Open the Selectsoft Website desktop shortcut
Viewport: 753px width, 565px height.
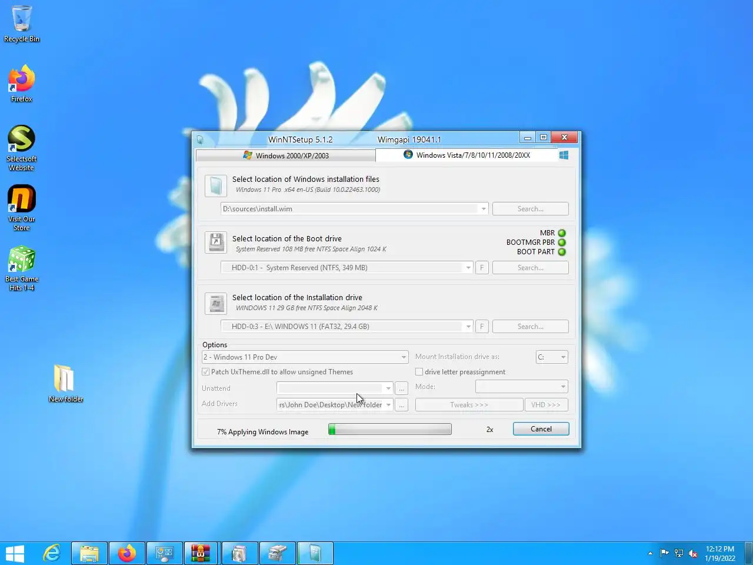(22, 148)
